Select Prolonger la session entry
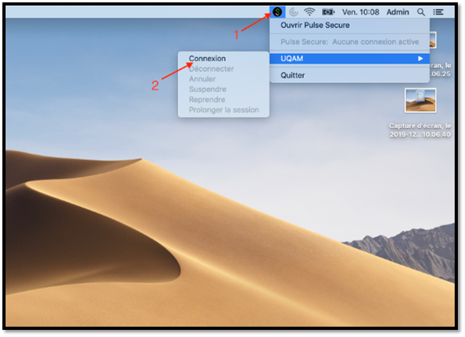The width and height of the screenshot is (465, 337). click(x=223, y=110)
